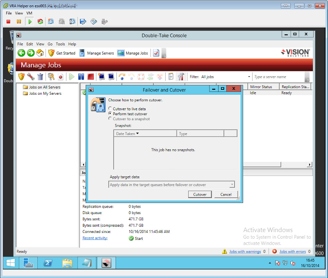Click the Mirror Status column header
Viewport: 328px width, 278px height.
pyautogui.click(x=263, y=87)
